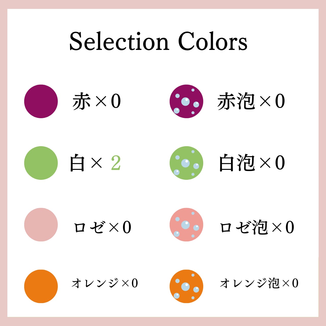The image size is (326, 326).
Task: Choose the sparkling rosé bubble circle
Action: 186,225
